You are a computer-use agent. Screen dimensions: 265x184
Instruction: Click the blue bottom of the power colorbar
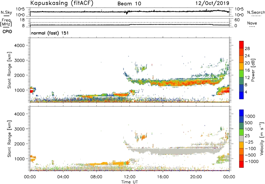[241, 95]
